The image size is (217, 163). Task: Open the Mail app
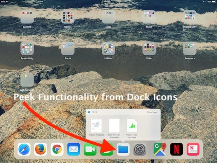[74, 149]
